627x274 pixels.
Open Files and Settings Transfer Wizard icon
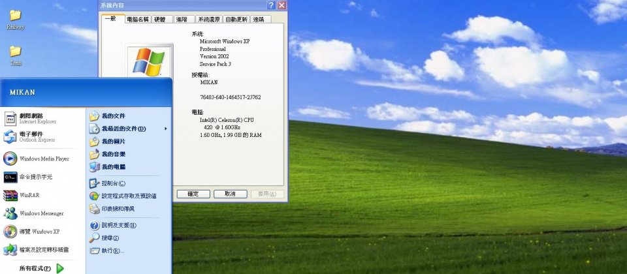click(x=10, y=250)
